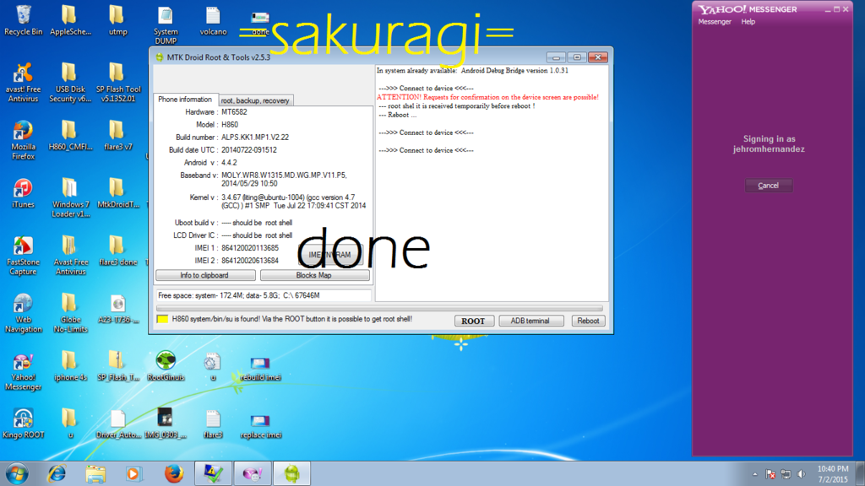Launch iTunes from the desktop
This screenshot has width=865, height=486.
pos(23,189)
